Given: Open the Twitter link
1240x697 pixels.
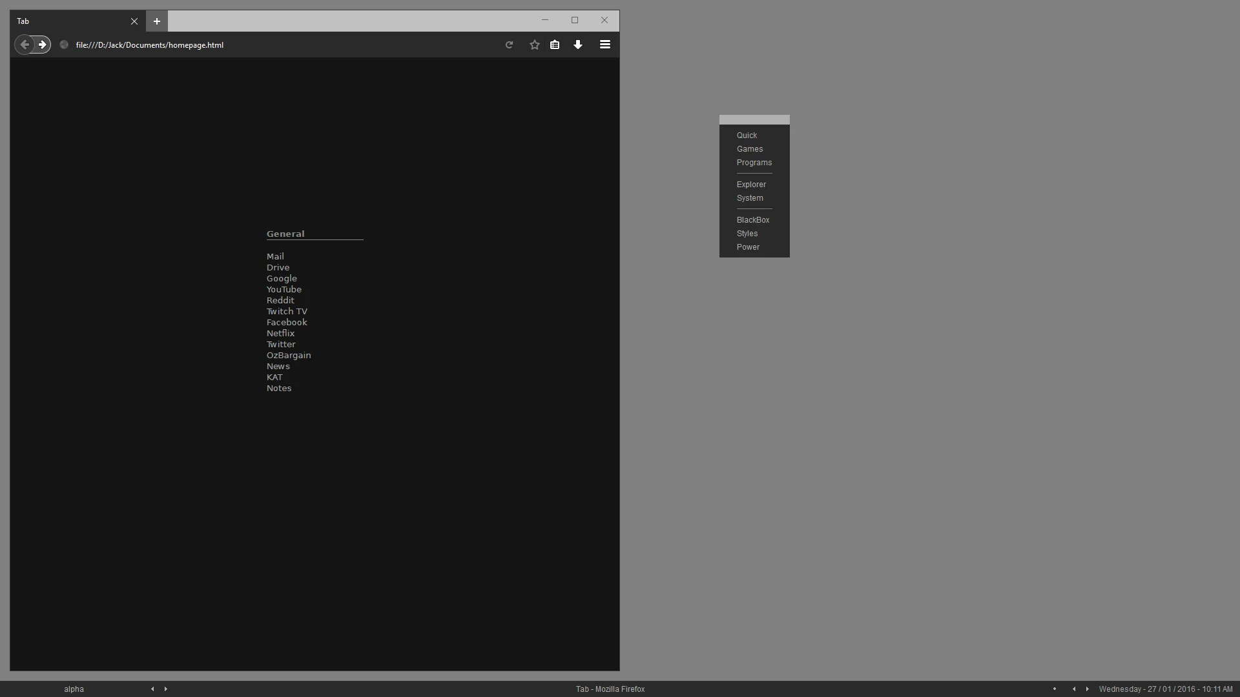Looking at the screenshot, I should click(281, 344).
